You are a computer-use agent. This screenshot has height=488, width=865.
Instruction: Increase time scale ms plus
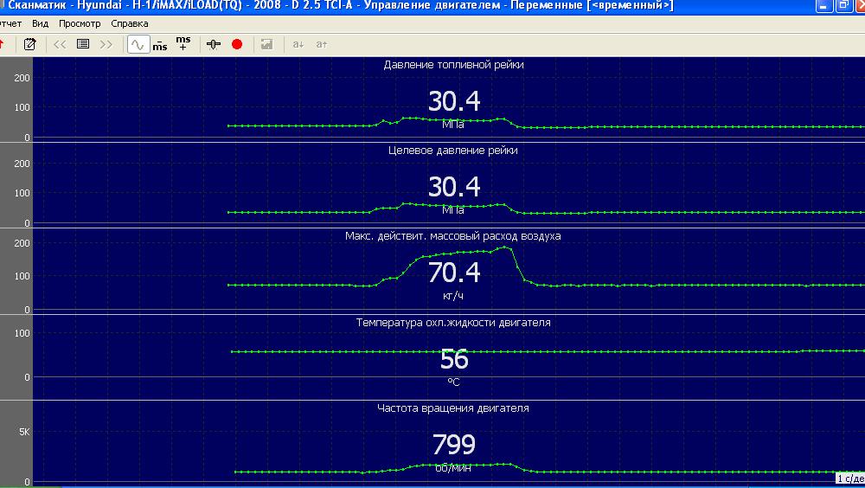point(183,43)
